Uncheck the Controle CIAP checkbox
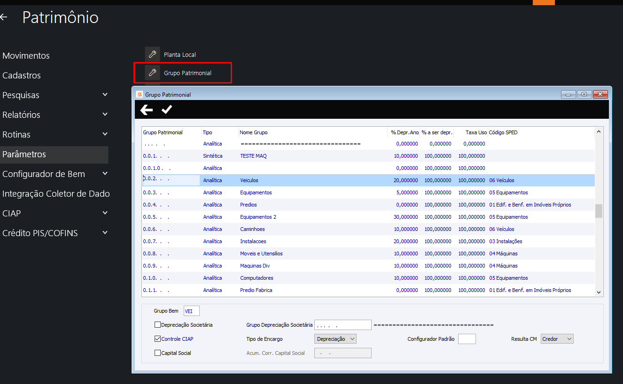This screenshot has width=623, height=384. pyautogui.click(x=157, y=338)
